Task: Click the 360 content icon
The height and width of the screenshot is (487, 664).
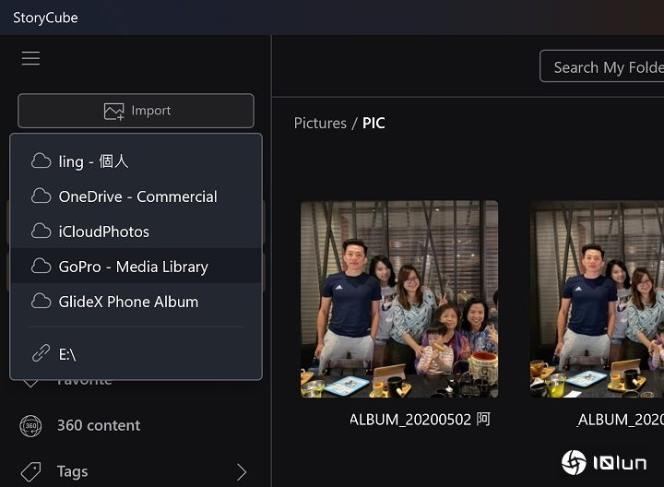Action: click(30, 425)
